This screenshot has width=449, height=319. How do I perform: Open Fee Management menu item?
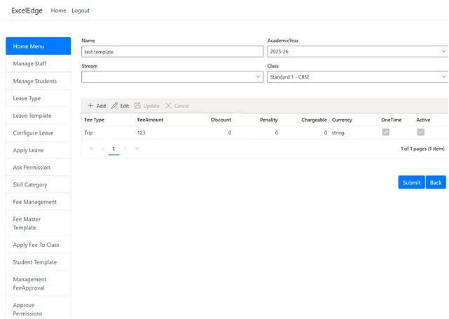coord(39,202)
